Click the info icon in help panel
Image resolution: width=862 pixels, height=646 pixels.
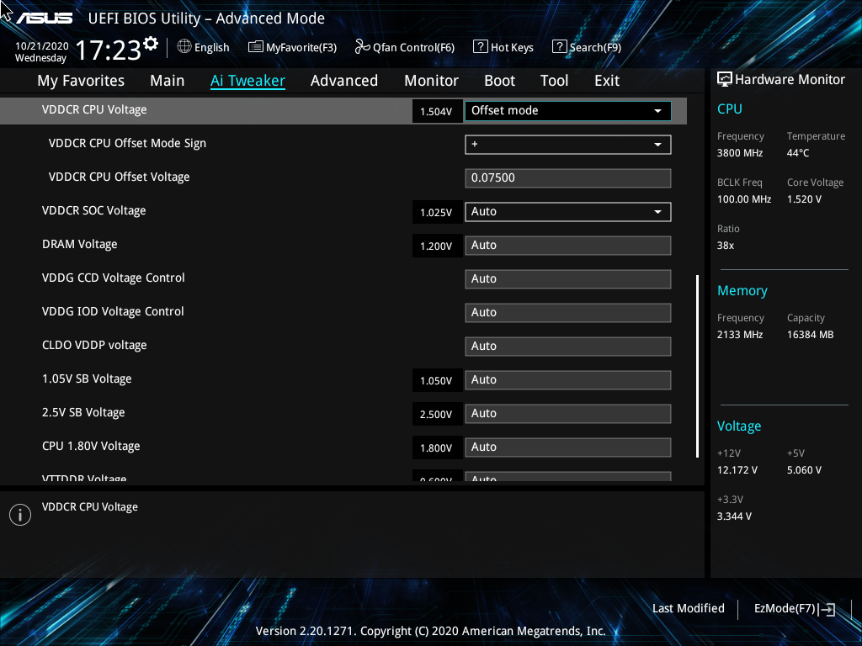click(20, 515)
